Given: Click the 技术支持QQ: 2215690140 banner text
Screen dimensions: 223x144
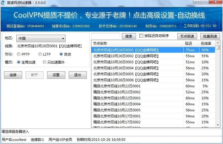Looking at the screenshot, I should point(118,26).
